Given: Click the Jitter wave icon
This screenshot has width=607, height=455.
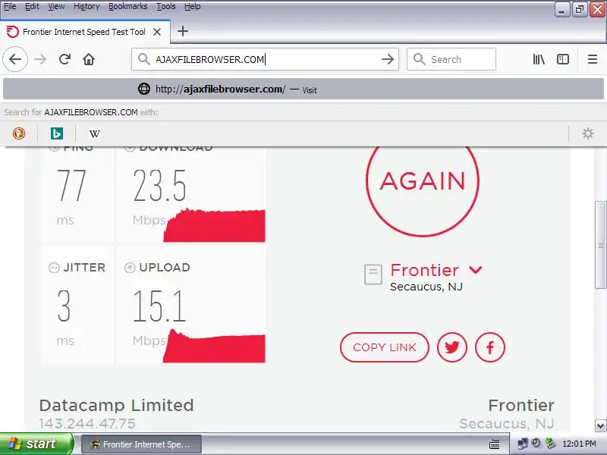Looking at the screenshot, I should [54, 268].
